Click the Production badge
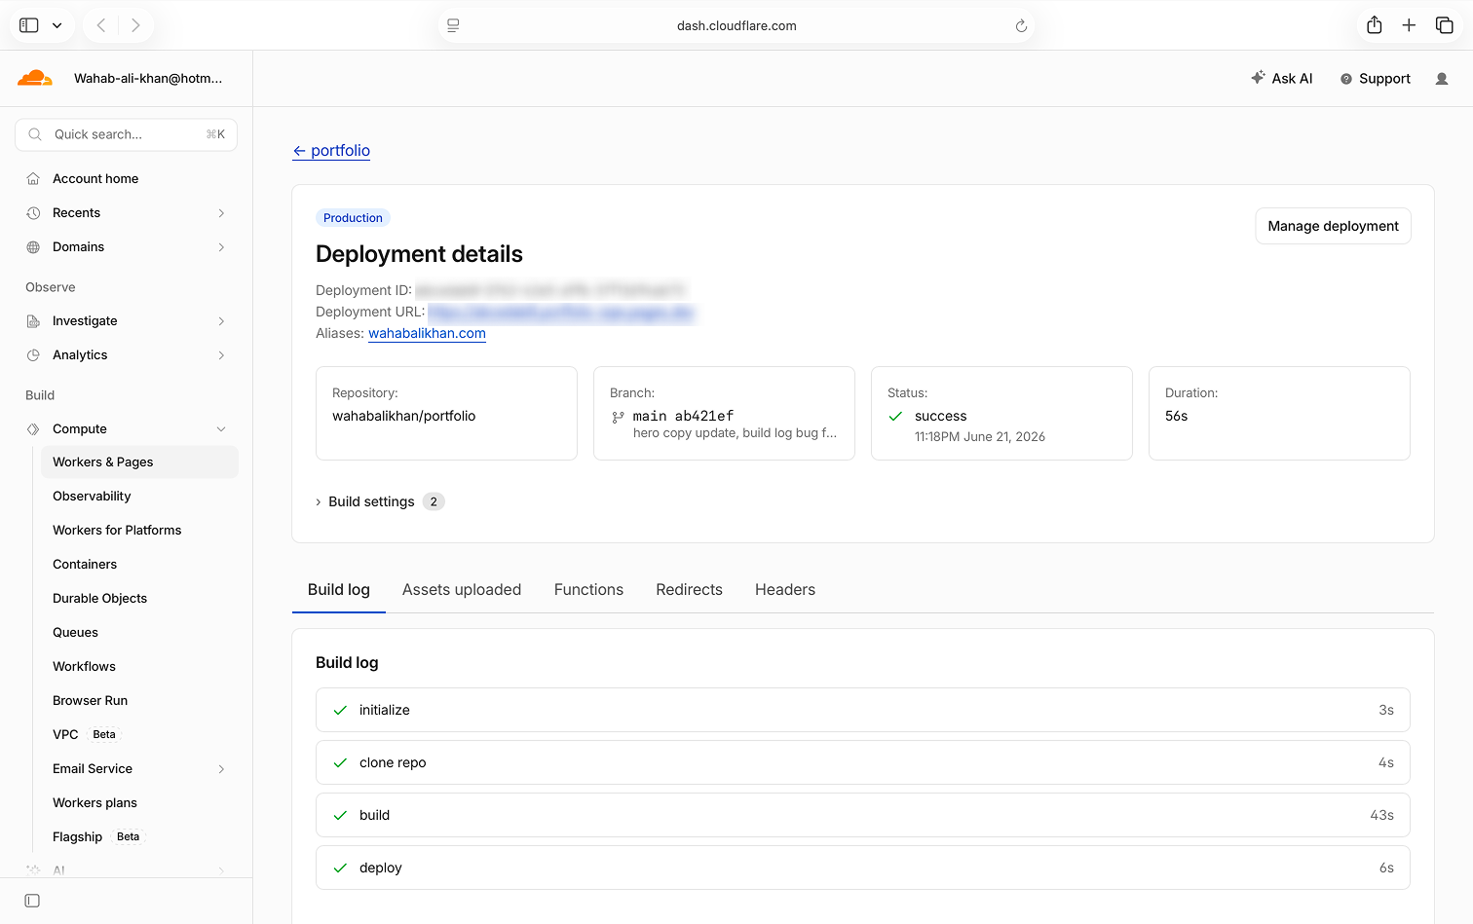 click(353, 218)
